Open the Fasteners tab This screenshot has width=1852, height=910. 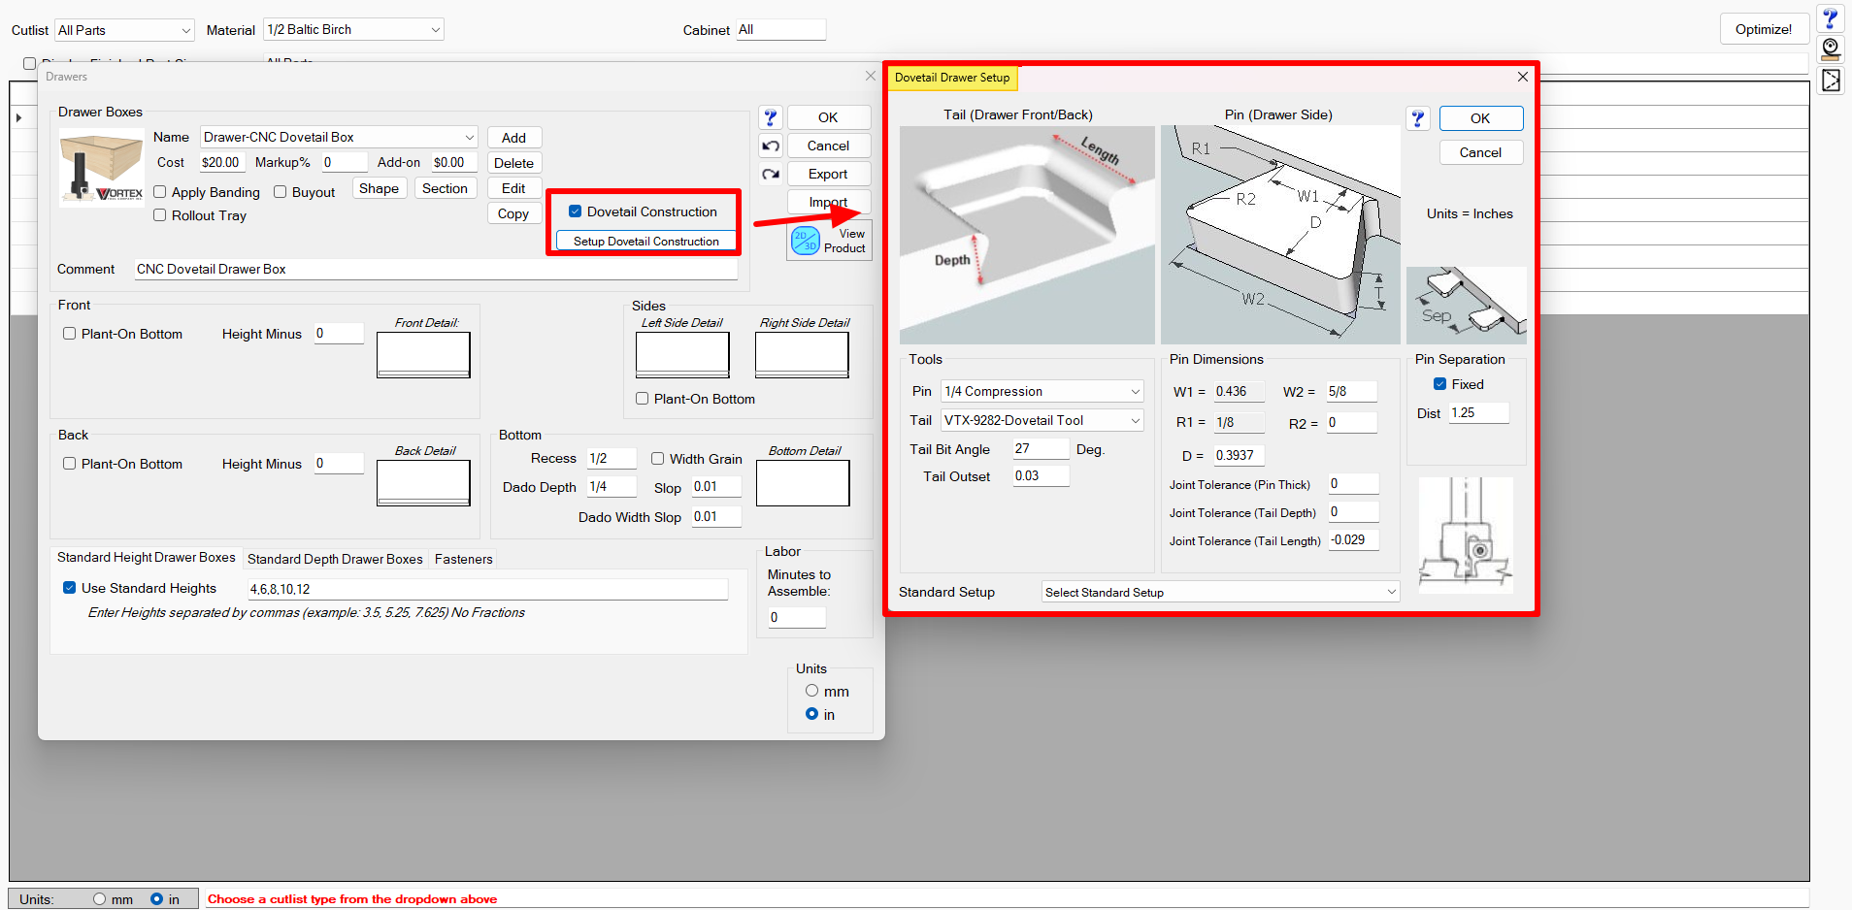(x=463, y=559)
